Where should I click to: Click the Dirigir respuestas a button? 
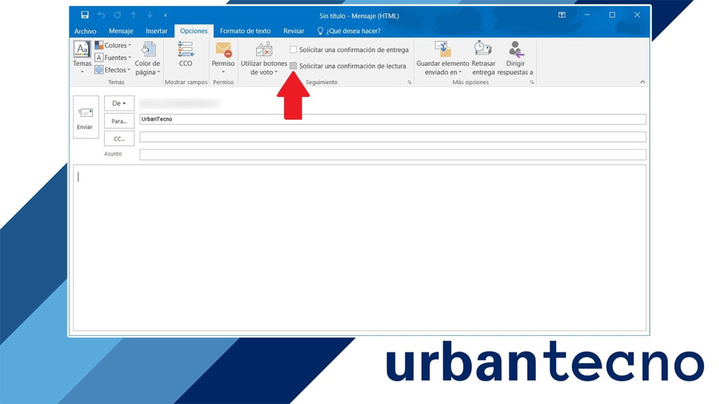(515, 59)
